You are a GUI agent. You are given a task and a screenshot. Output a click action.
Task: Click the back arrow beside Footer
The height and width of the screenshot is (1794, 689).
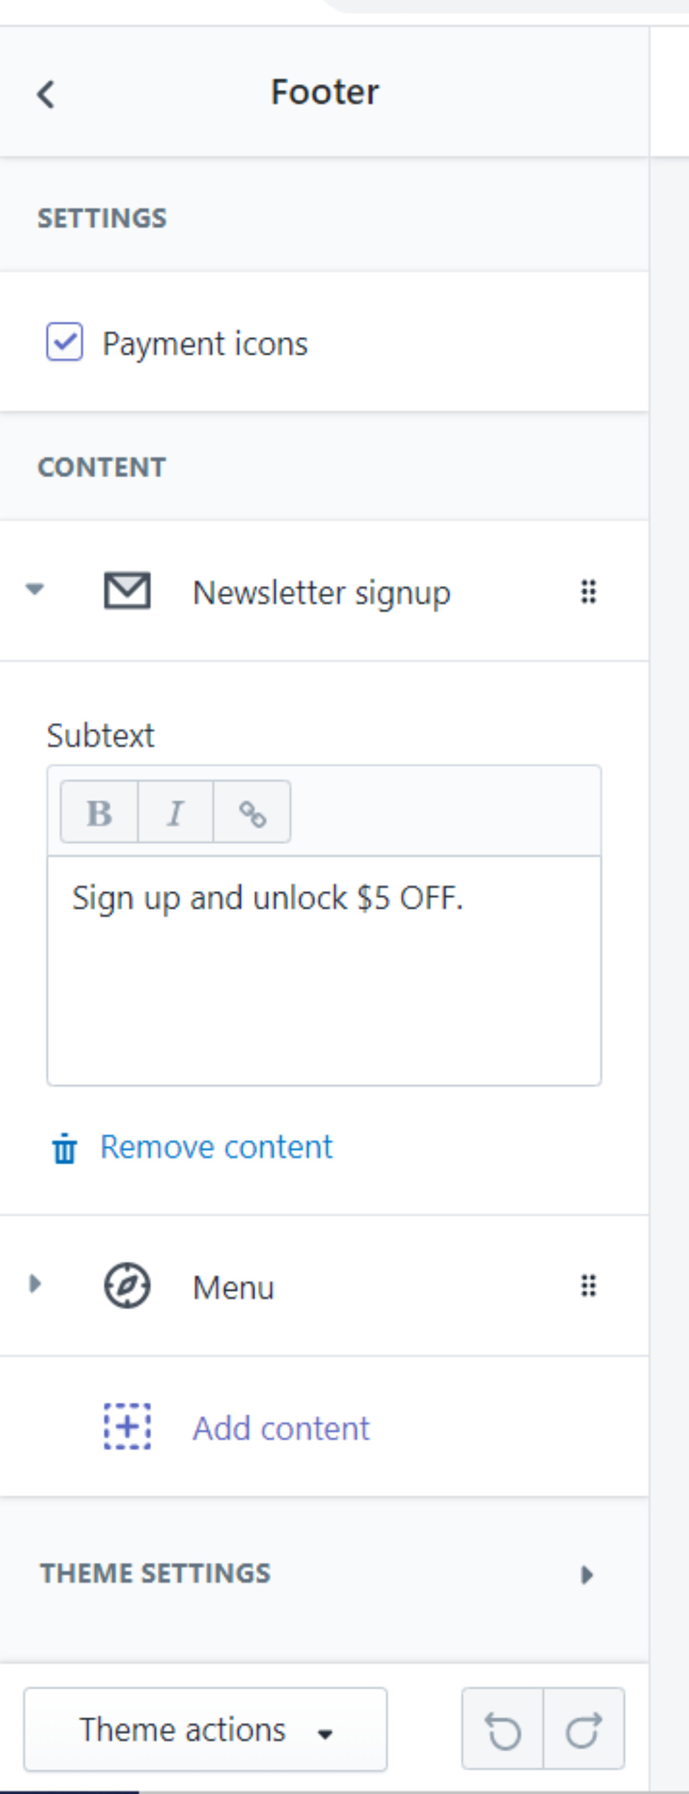[x=46, y=94]
